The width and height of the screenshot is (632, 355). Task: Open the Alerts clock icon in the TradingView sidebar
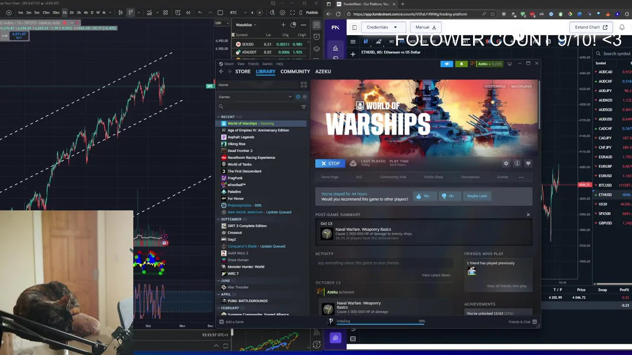pos(316,36)
